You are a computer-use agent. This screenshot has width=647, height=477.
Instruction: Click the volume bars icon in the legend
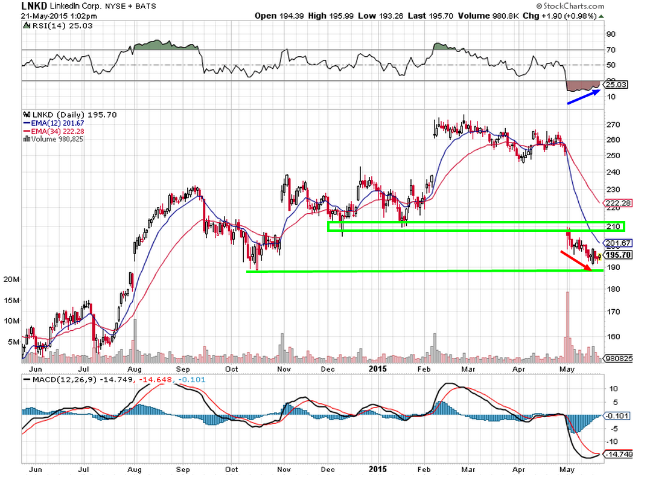pos(27,139)
